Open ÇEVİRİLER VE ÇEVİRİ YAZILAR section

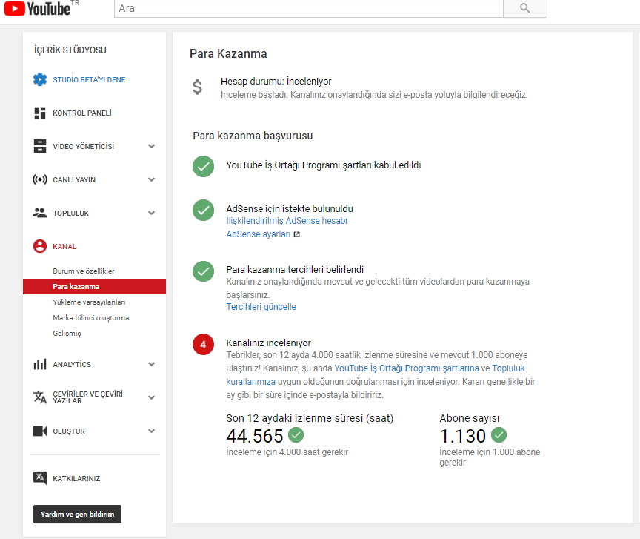click(87, 397)
